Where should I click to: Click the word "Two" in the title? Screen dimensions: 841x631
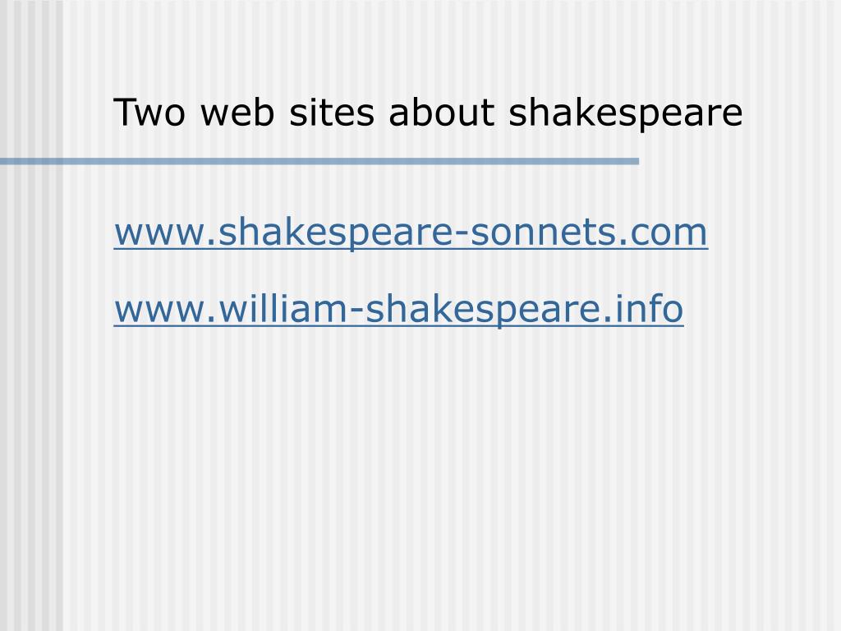[149, 113]
